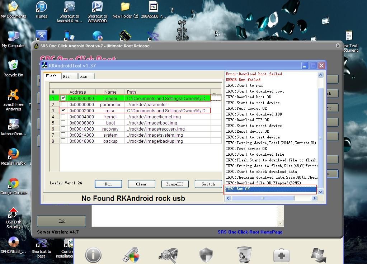Screen dimensions: 367x264
Task: Click the grey shield icon in the bottom window
Action: click(206, 255)
